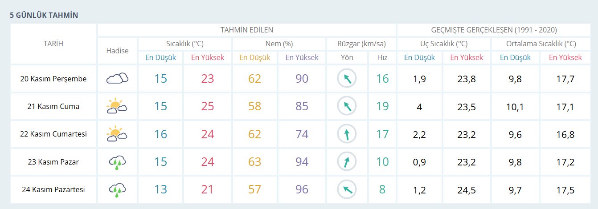Click the Ortalama Sıcaklık (°C) header
Viewport: 598px width, 209px height.
541,44
